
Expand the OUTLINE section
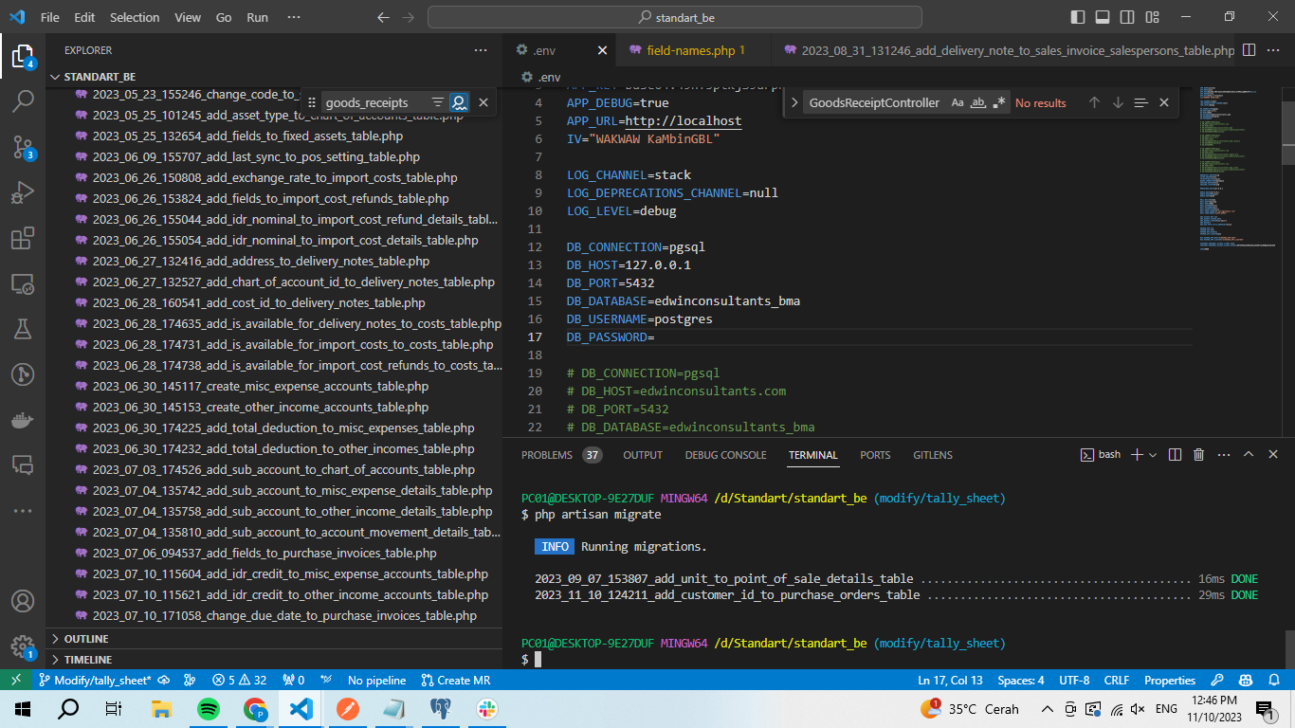point(86,639)
